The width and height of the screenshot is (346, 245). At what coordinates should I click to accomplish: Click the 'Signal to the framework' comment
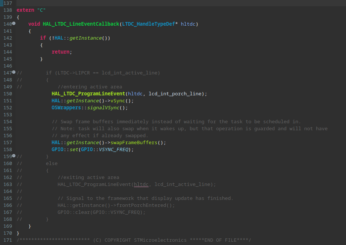(145, 198)
